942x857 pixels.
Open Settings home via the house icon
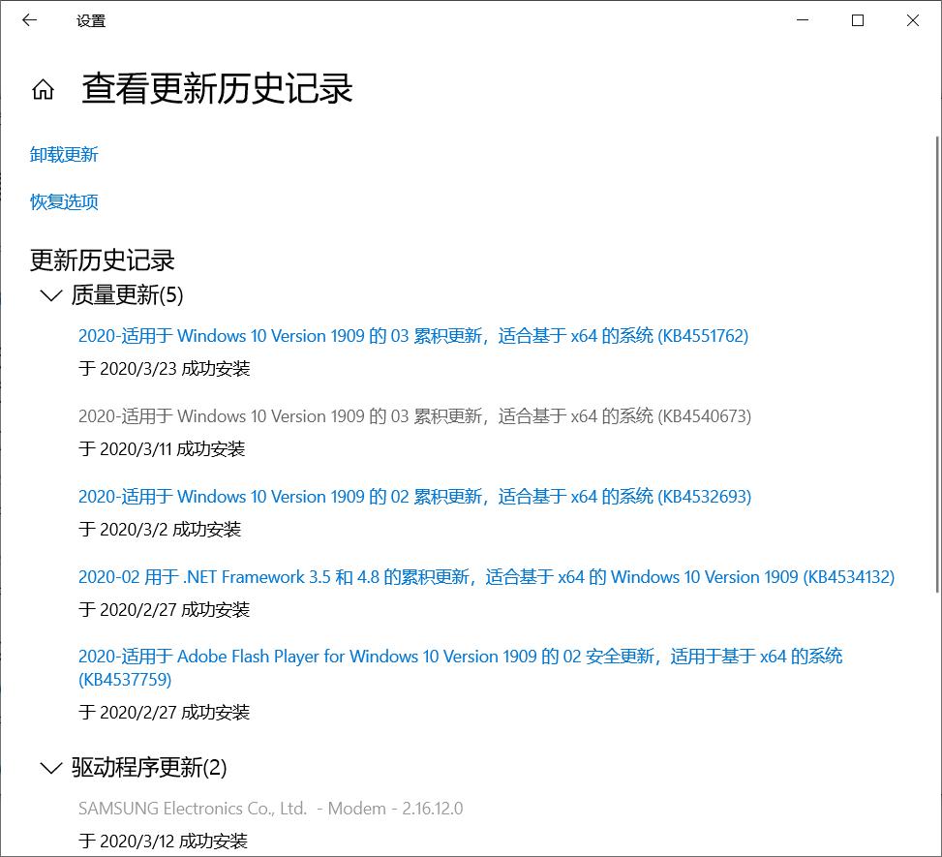tap(42, 89)
